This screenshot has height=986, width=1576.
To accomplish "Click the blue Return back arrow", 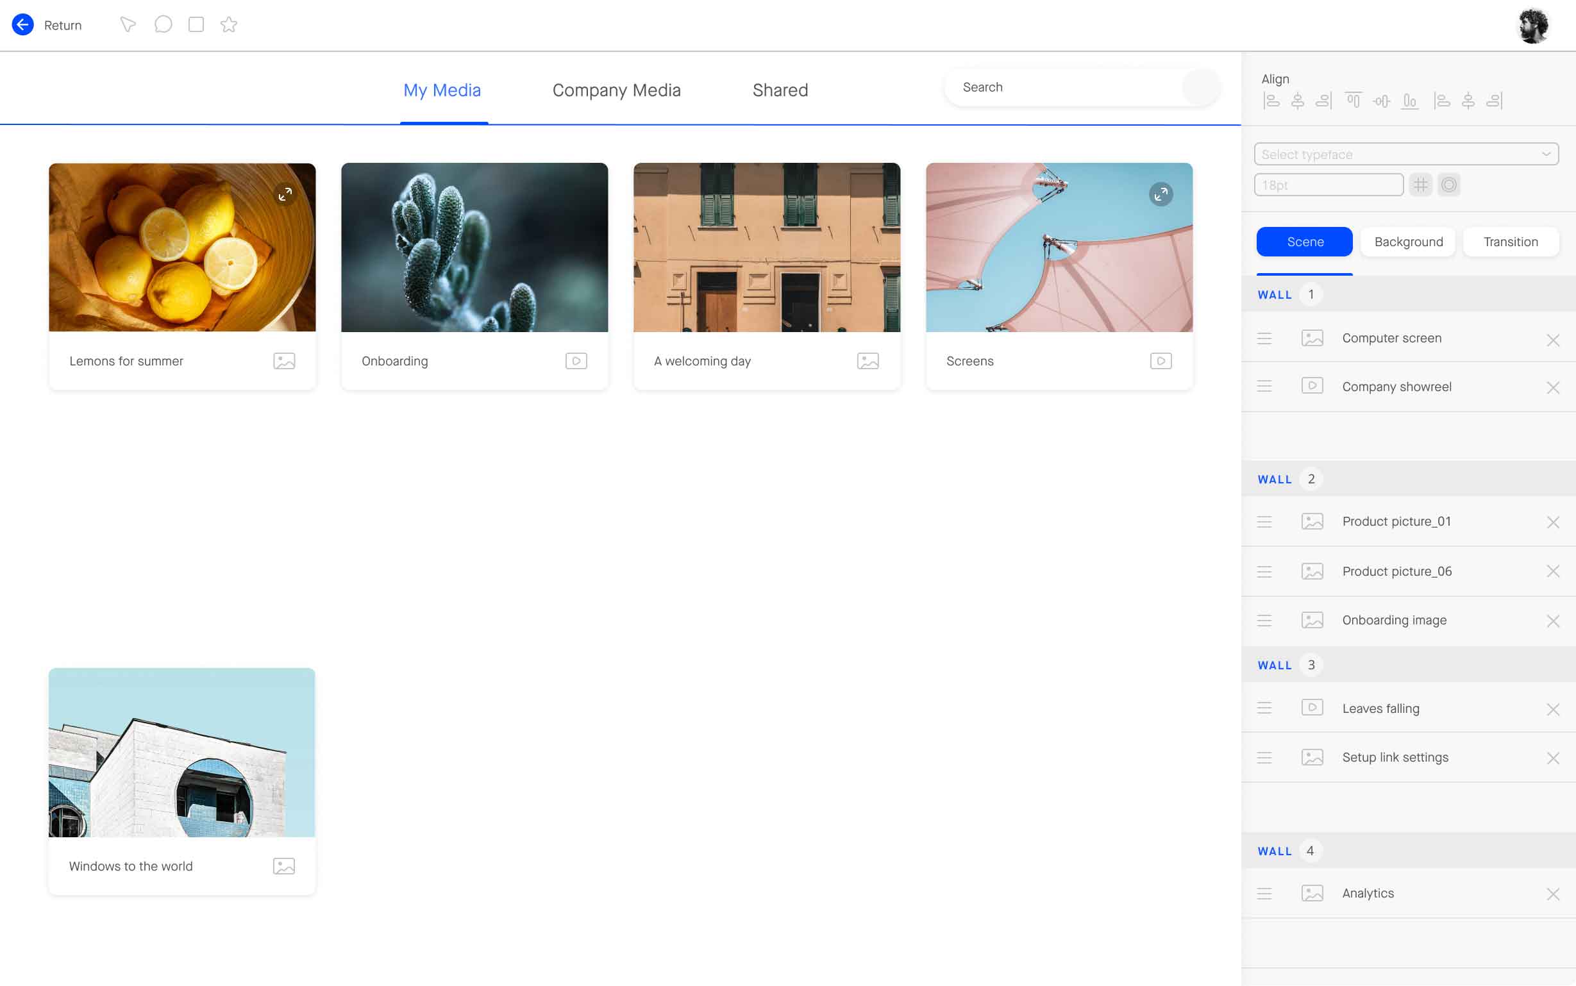I will (x=23, y=25).
